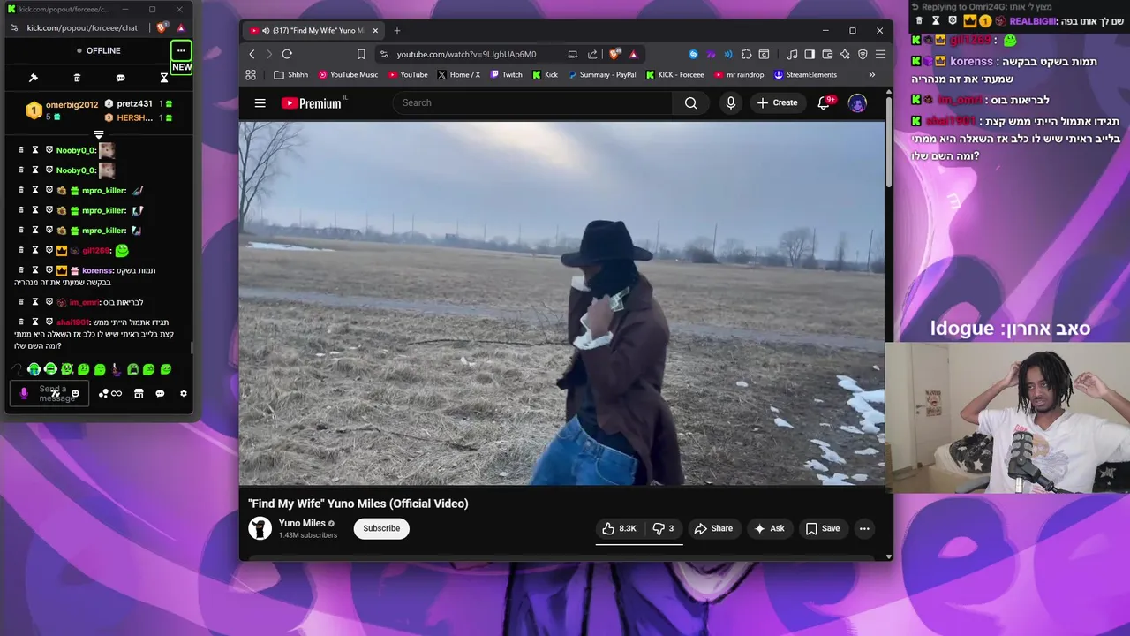Delete first Nooby0_0 message with trash icon
Image resolution: width=1130 pixels, height=636 pixels.
21,150
